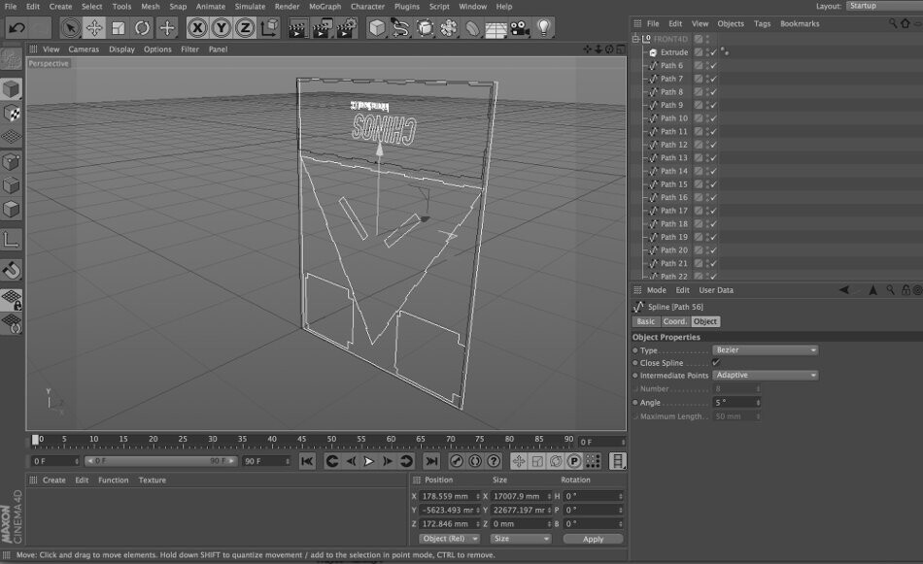Render the active view clapperboard
The width and height of the screenshot is (923, 564).
pos(298,27)
